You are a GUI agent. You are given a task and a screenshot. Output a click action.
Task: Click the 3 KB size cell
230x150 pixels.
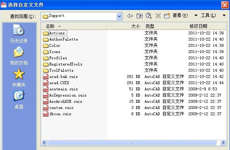pyautogui.click(x=136, y=108)
